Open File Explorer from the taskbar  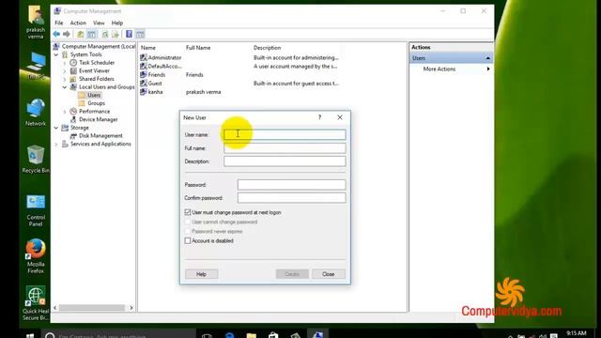(x=252, y=335)
